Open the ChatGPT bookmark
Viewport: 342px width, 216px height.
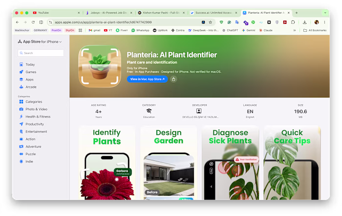(230, 30)
